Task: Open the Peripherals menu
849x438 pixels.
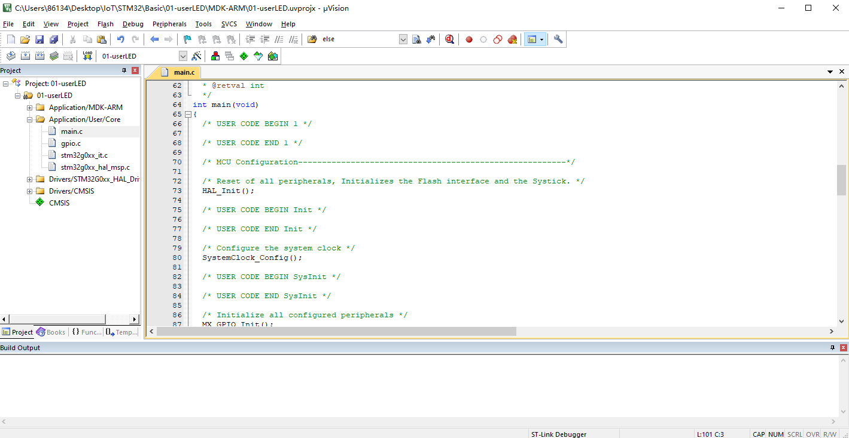Action: [169, 24]
